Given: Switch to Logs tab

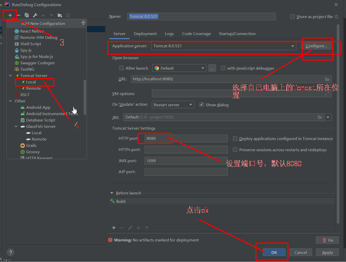Looking at the screenshot, I should coord(169,34).
